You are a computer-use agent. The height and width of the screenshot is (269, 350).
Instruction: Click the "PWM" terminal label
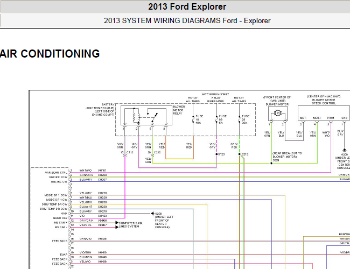point(331,118)
